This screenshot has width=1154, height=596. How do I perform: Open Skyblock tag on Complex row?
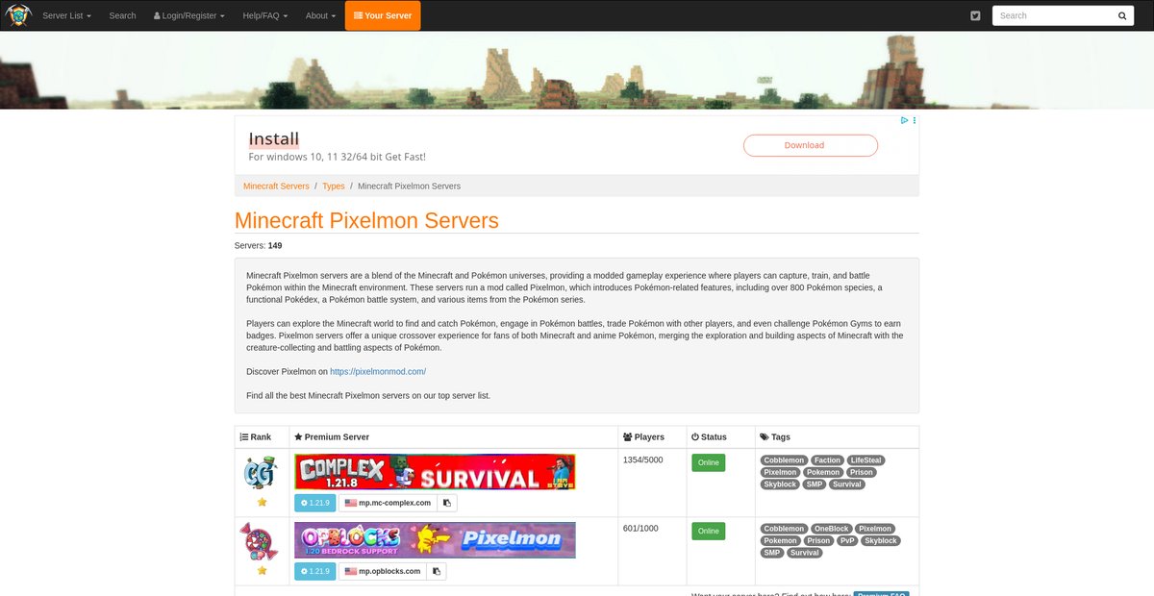[x=781, y=484]
